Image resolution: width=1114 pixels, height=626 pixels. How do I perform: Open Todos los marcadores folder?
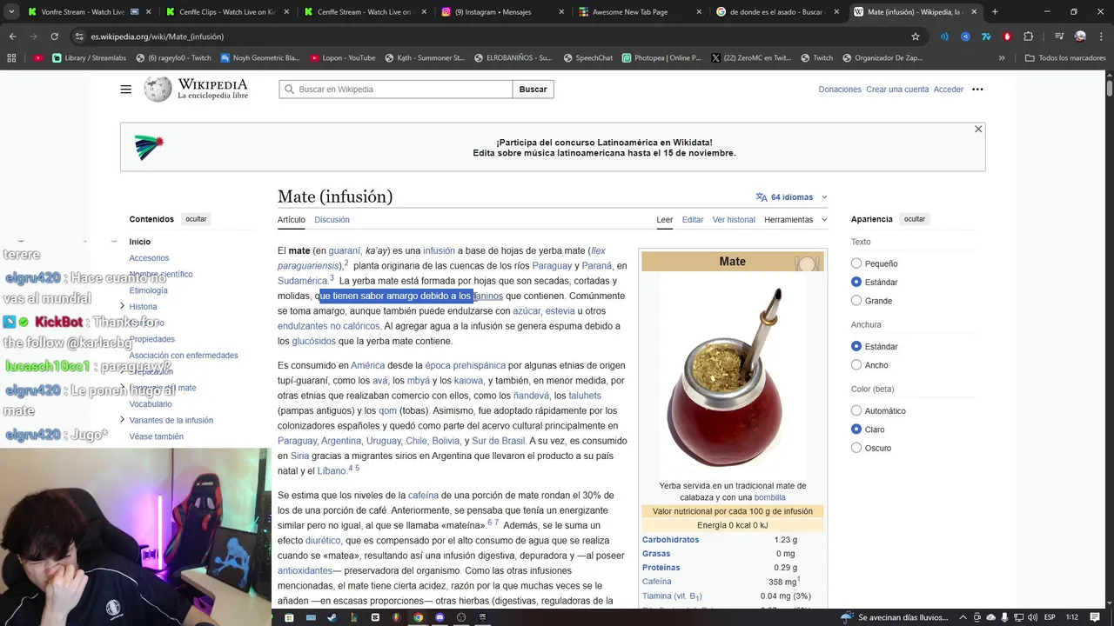pos(1066,58)
